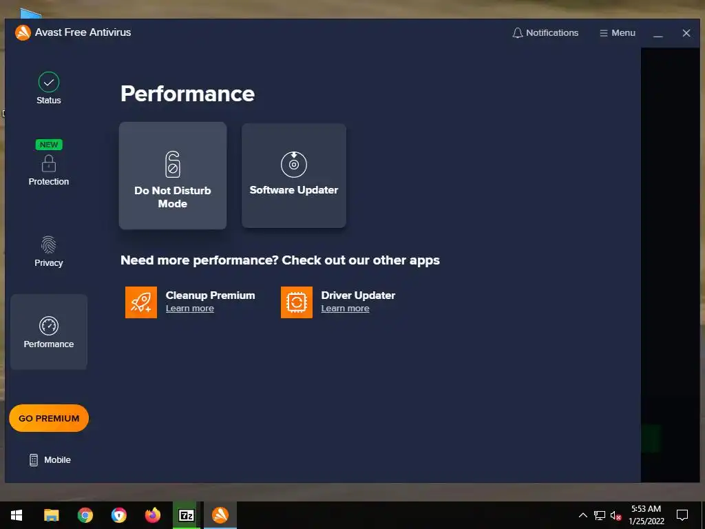This screenshot has width=705, height=529.
Task: Click the Cleanup Premium title text
Action: coord(211,295)
